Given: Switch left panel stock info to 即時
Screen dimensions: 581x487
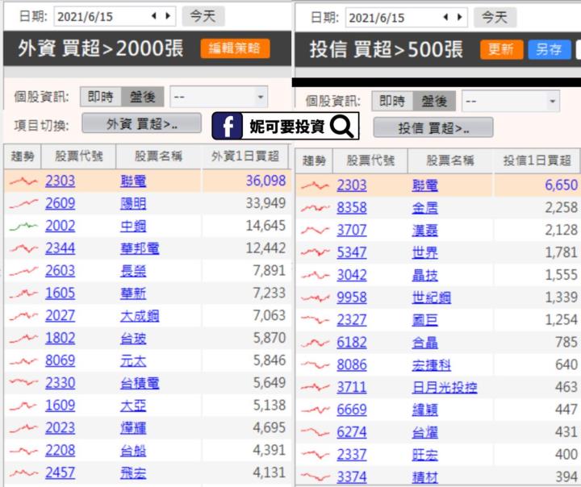Looking at the screenshot, I should 101,97.
